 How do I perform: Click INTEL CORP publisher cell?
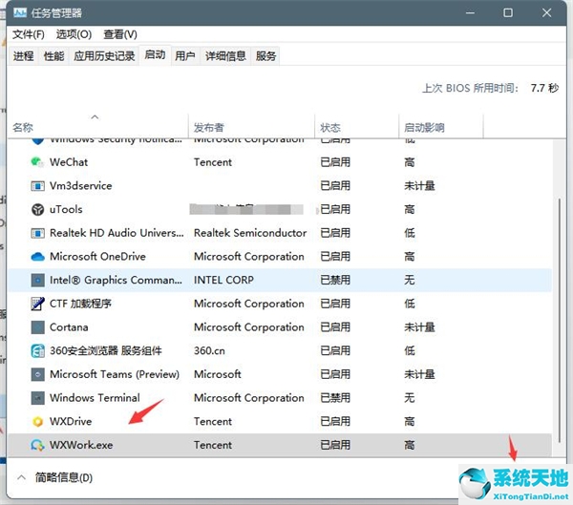[223, 280]
